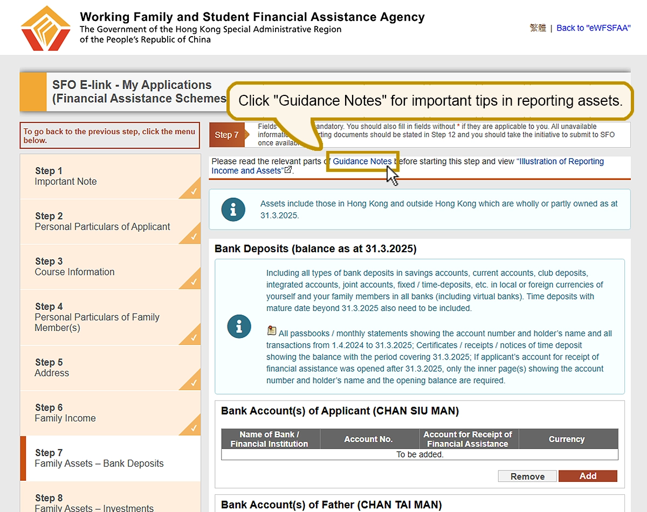Image resolution: width=647 pixels, height=512 pixels.
Task: Click external link icon after Income and Assets
Action: tap(288, 170)
